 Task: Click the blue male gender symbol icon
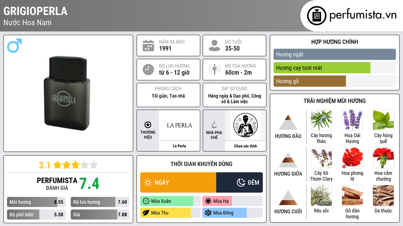pos(15,46)
